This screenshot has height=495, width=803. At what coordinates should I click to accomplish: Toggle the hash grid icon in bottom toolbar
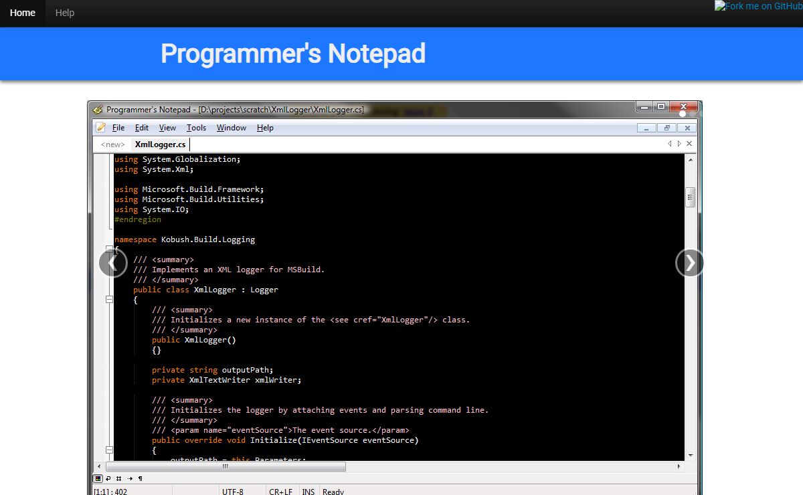[119, 478]
